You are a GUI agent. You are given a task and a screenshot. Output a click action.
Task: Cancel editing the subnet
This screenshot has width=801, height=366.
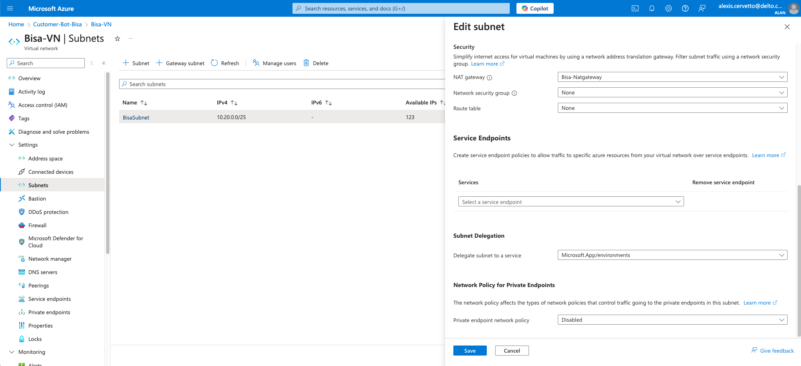click(512, 351)
